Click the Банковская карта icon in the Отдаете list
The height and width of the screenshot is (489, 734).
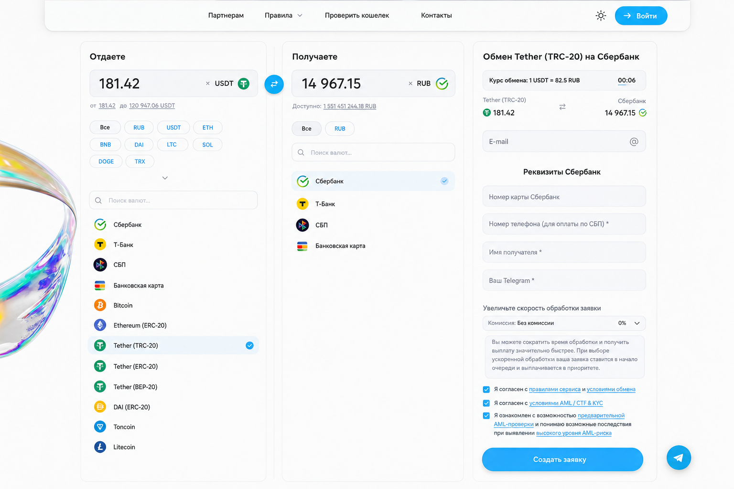coord(100,286)
